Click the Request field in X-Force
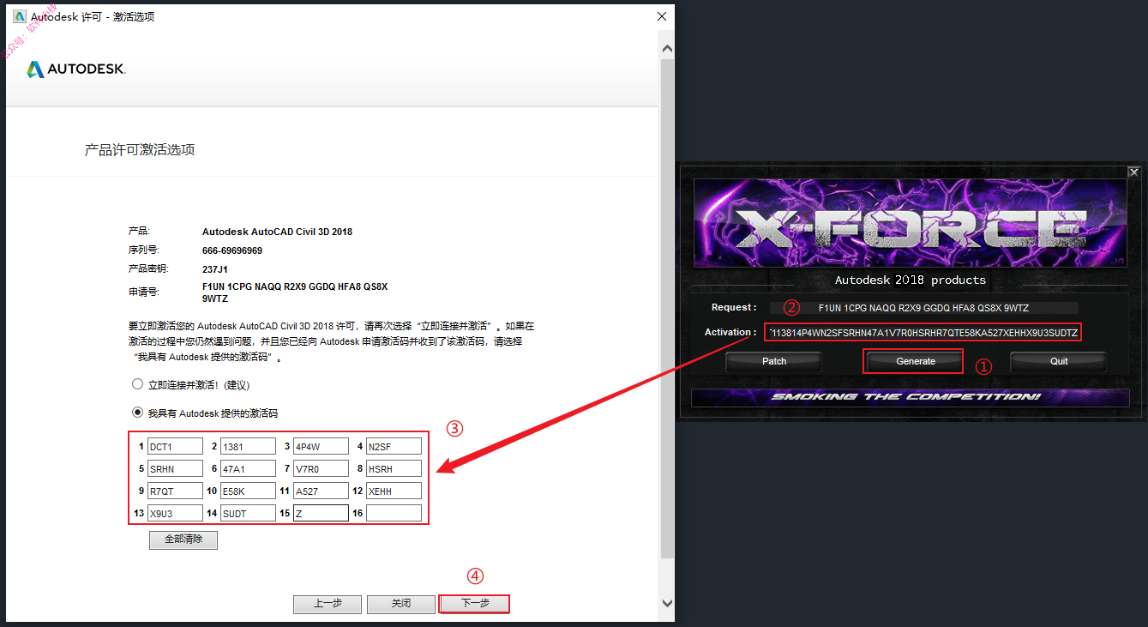The width and height of the screenshot is (1148, 627). pyautogui.click(x=923, y=308)
